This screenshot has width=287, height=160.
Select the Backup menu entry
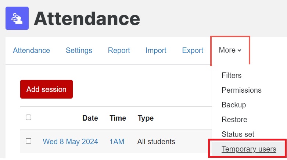[234, 105]
